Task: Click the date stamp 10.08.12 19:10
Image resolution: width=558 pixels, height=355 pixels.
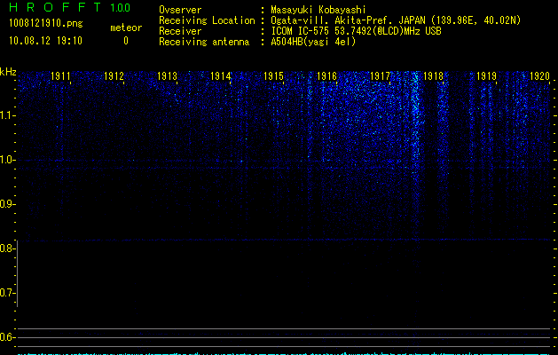Action: point(45,41)
